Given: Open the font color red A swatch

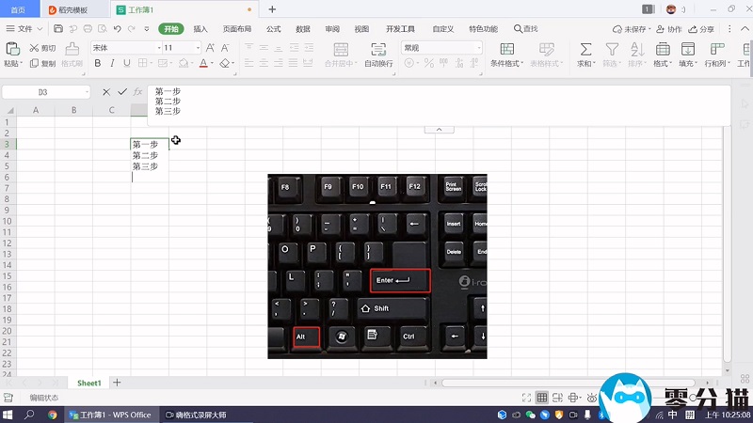Looking at the screenshot, I should (x=203, y=64).
